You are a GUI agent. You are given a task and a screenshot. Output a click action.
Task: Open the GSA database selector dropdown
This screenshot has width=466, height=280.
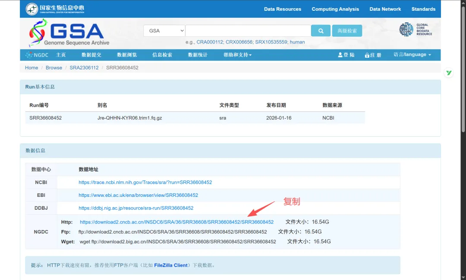pyautogui.click(x=164, y=31)
